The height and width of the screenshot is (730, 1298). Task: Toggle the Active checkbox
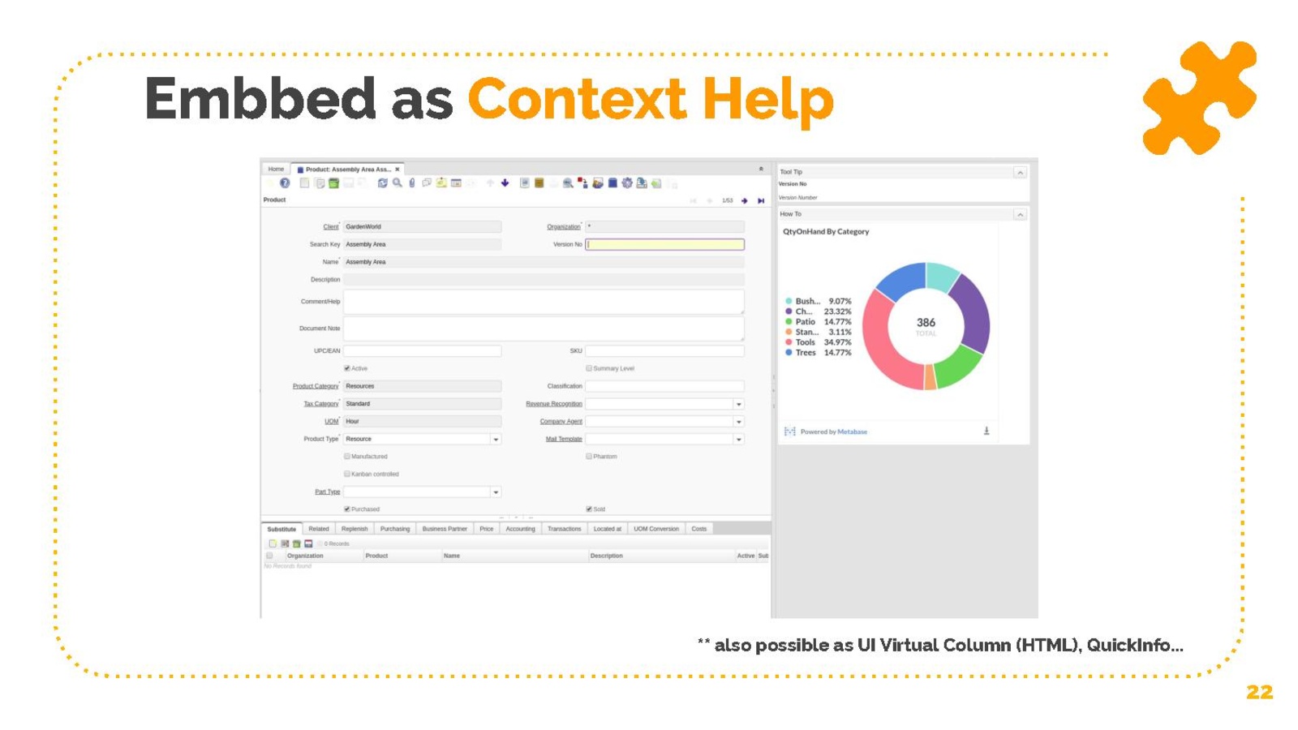[x=347, y=368]
